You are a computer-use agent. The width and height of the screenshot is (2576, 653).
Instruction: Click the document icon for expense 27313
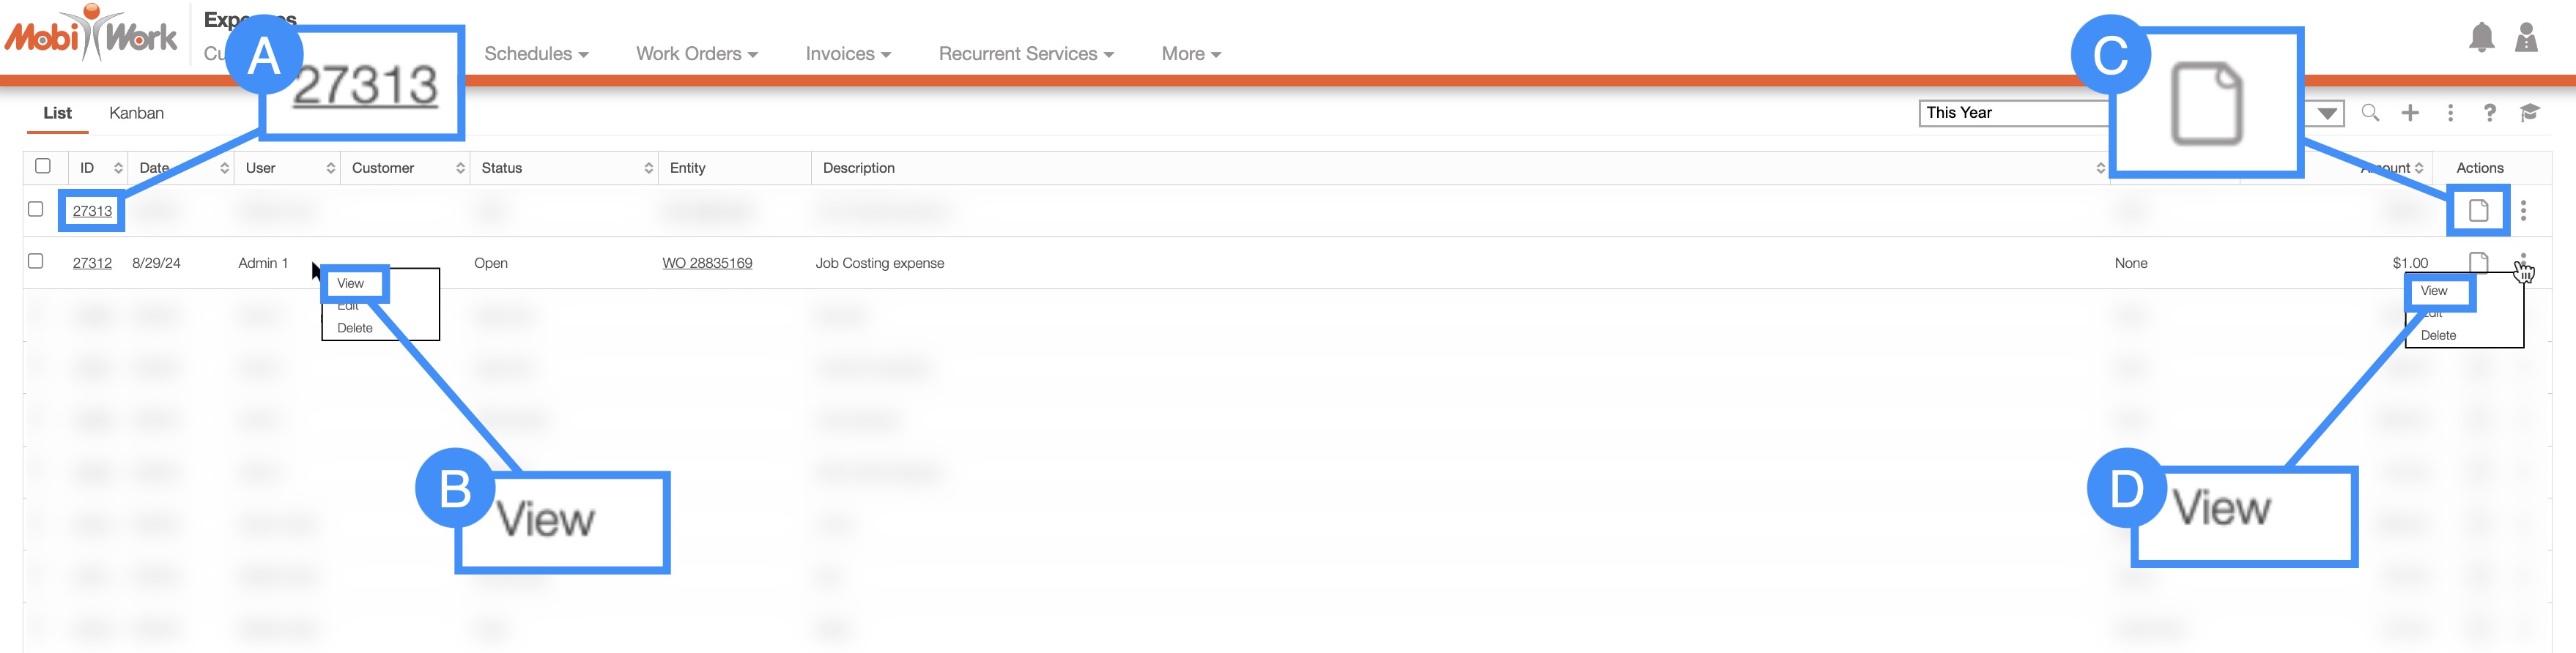coord(2478,211)
